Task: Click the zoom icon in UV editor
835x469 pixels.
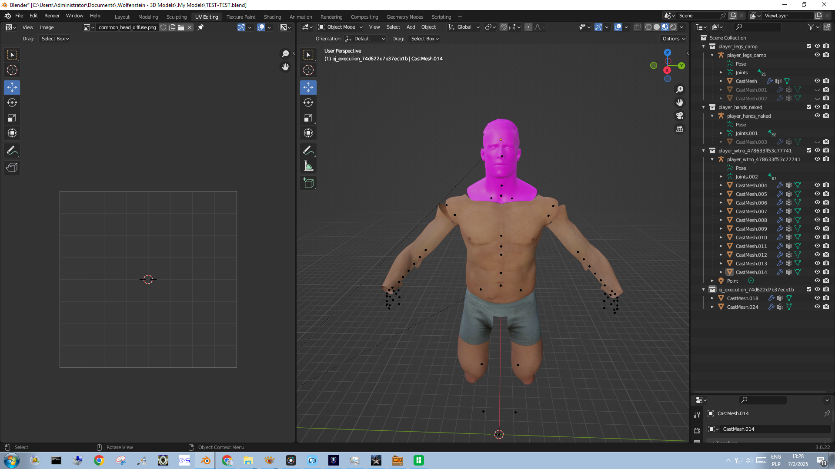Action: (x=285, y=54)
